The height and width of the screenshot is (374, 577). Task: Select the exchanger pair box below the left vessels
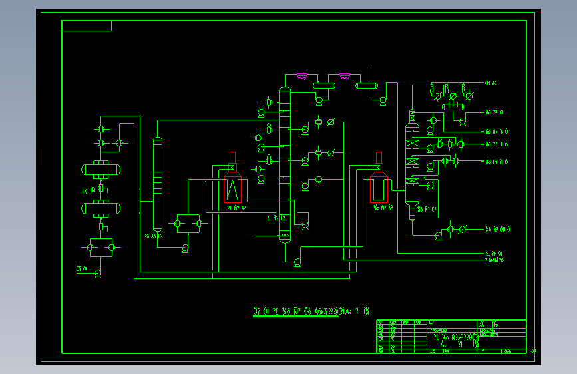tap(101, 248)
